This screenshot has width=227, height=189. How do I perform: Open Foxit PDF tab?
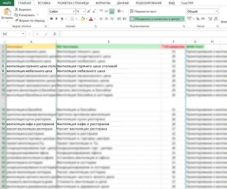[x=187, y=3]
